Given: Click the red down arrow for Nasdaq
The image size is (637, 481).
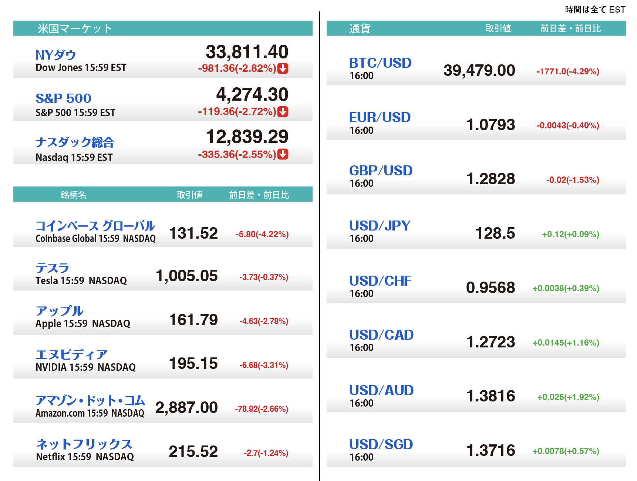Looking at the screenshot, I should coord(283,154).
